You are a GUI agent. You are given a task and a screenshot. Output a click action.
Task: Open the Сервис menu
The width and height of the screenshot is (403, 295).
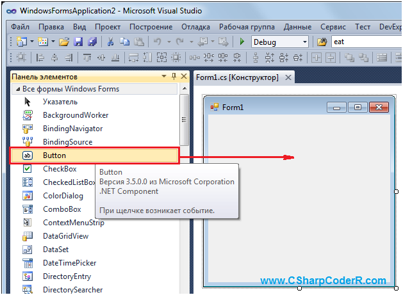[x=333, y=27]
